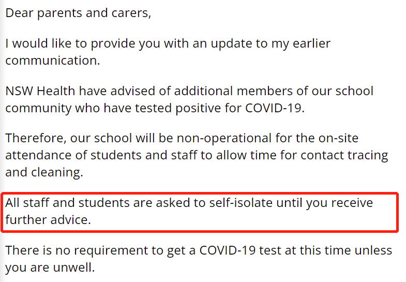Click 'COVID-19 test' in the last paragraph
Viewport: 406px width, 282px height.
(240, 250)
